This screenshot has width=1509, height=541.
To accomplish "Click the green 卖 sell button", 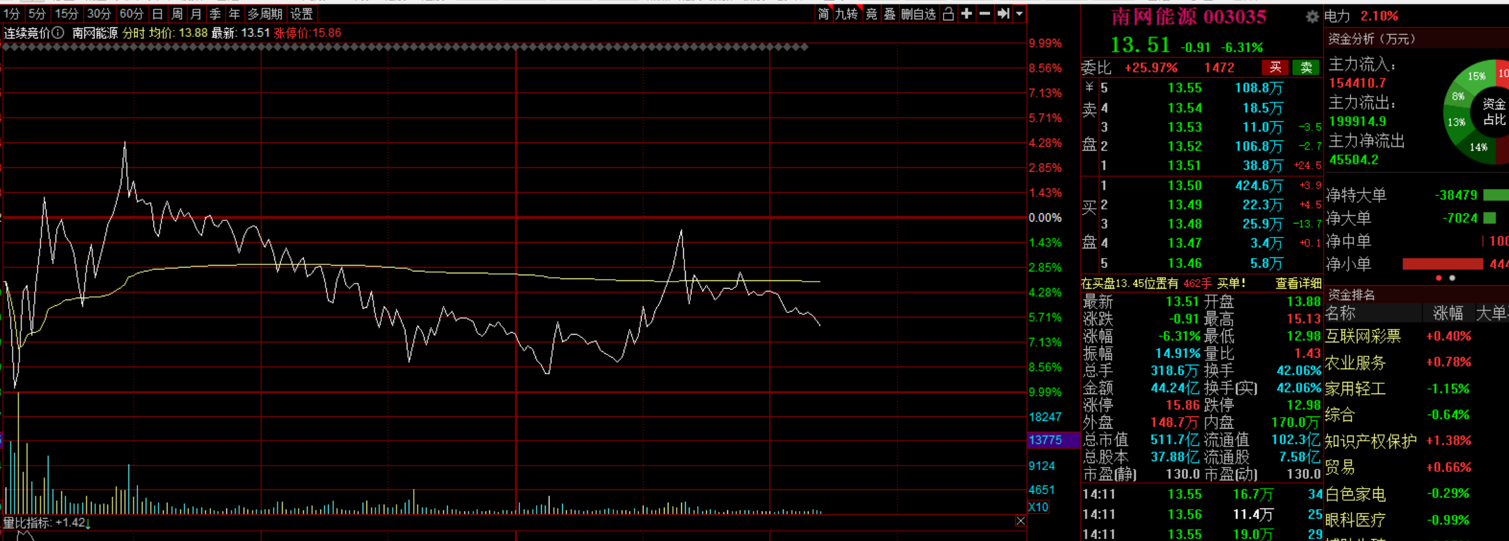I will click(1306, 68).
